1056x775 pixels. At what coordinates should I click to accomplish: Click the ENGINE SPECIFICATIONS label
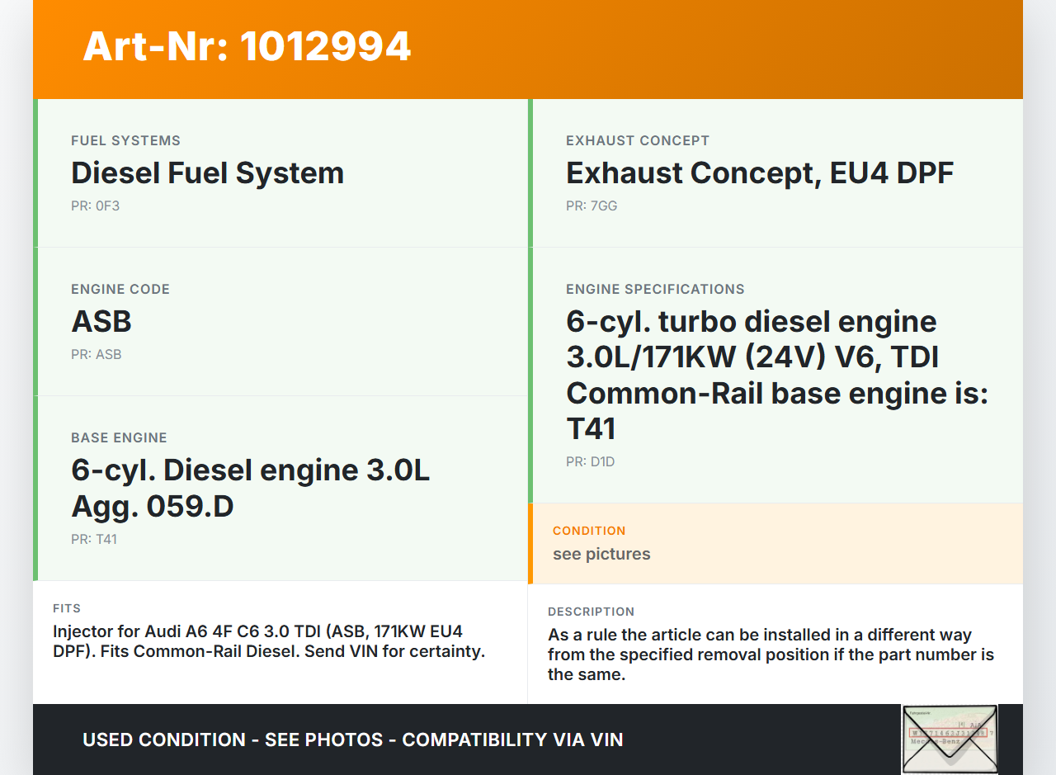pyautogui.click(x=655, y=289)
